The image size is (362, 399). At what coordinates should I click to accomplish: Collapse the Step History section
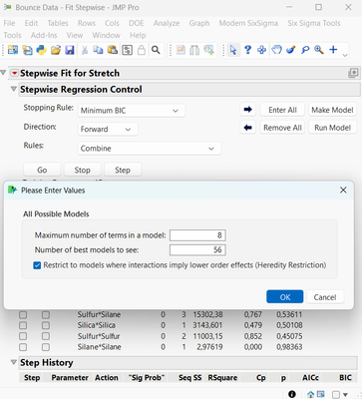pyautogui.click(x=14, y=362)
